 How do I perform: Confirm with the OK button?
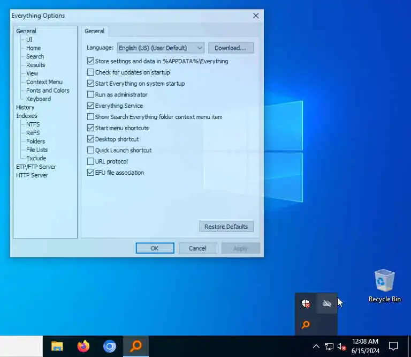155,248
